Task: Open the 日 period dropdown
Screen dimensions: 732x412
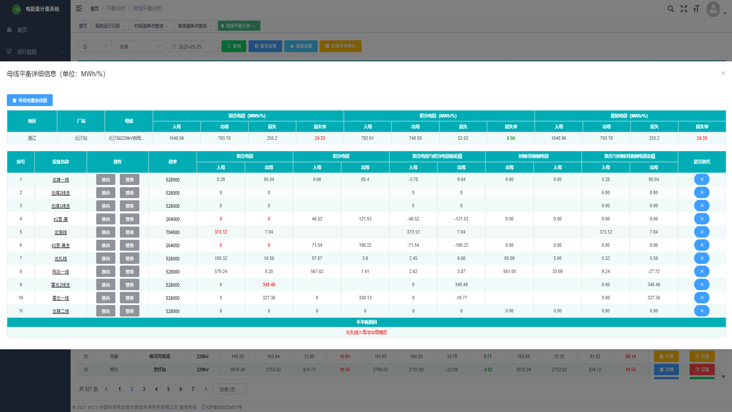Action: (95, 47)
